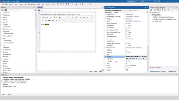Screen dimensions: 179x100
Task: Toggle the ParentCtl3D checkbox
Action: [126, 28]
